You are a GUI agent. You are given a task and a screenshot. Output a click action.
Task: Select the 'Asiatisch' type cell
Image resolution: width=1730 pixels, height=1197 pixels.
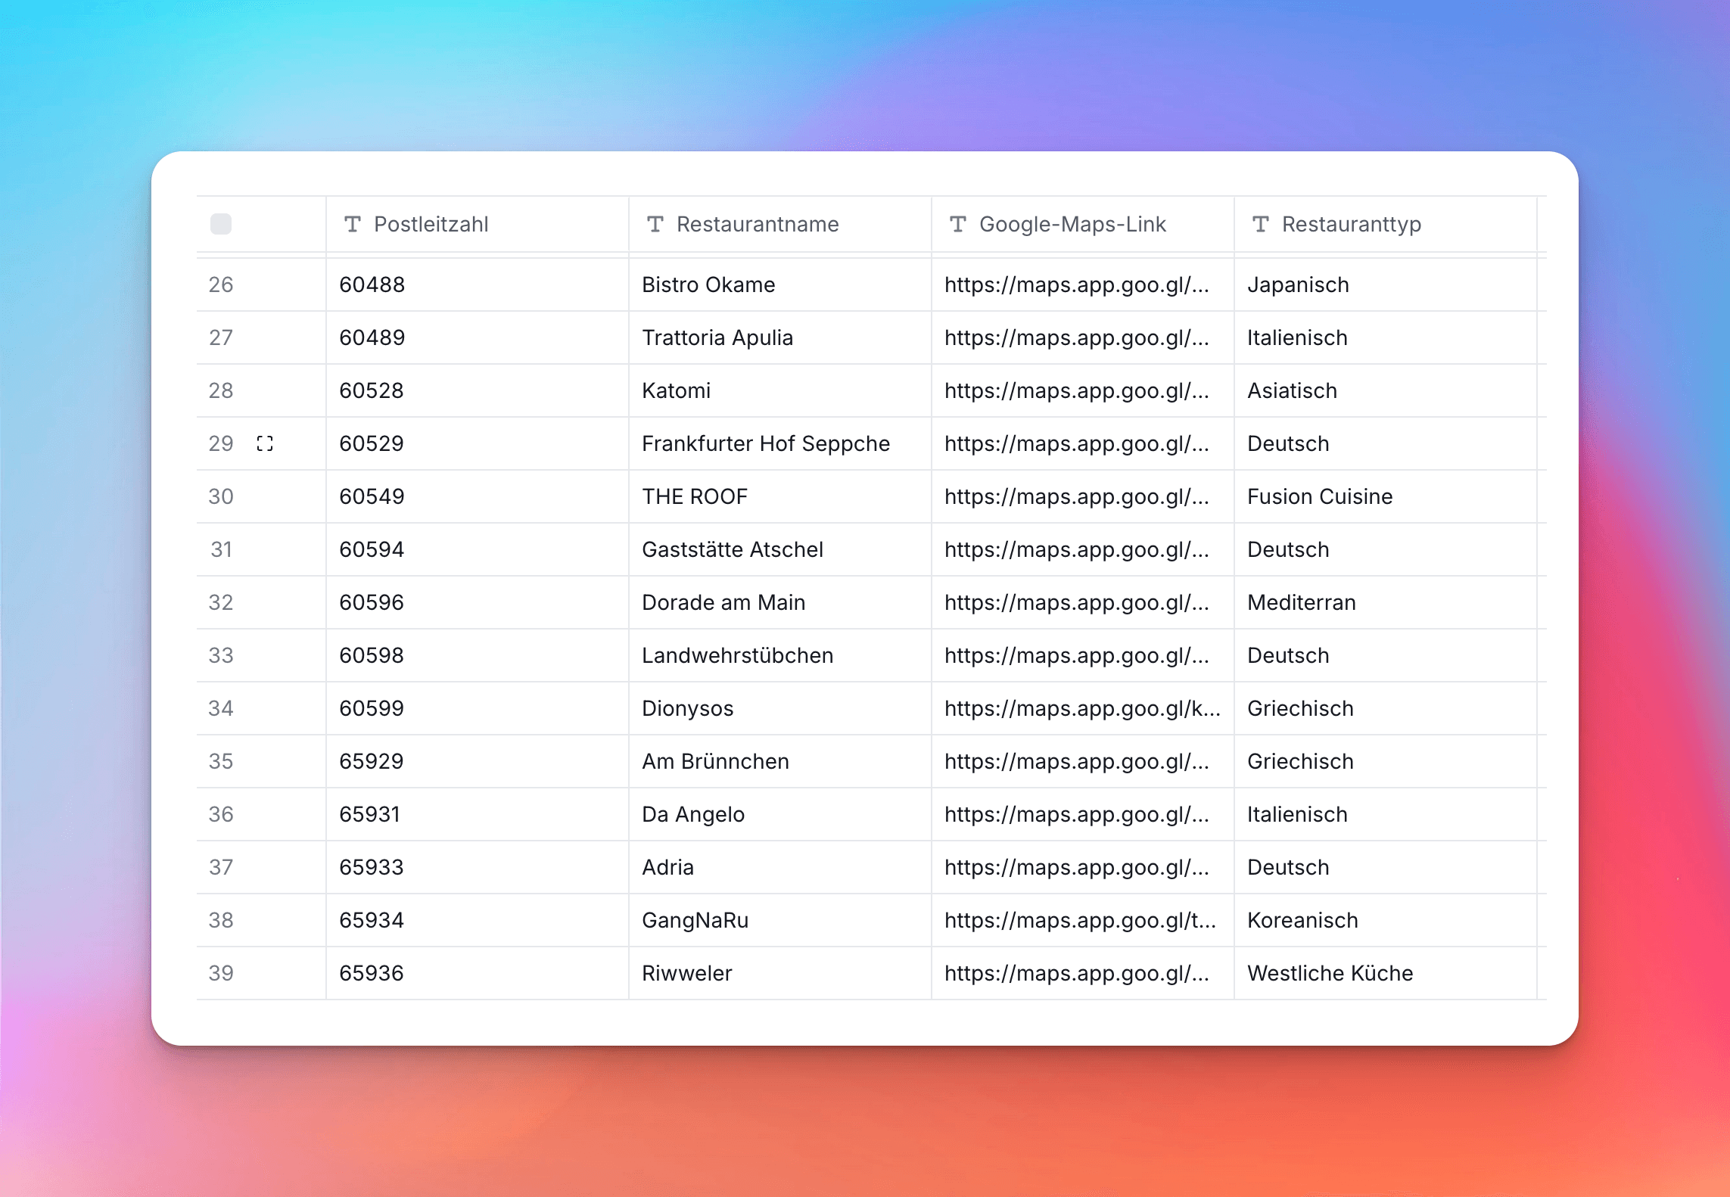pos(1386,390)
